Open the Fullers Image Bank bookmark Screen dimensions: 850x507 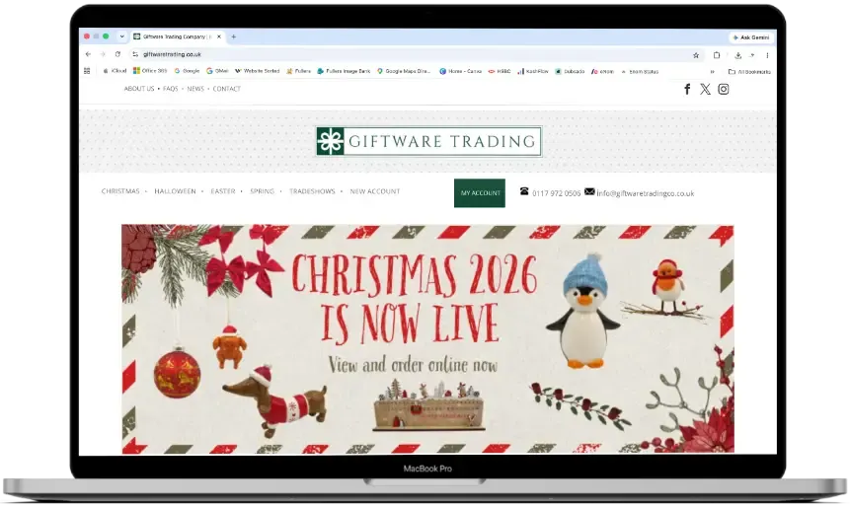coord(344,71)
